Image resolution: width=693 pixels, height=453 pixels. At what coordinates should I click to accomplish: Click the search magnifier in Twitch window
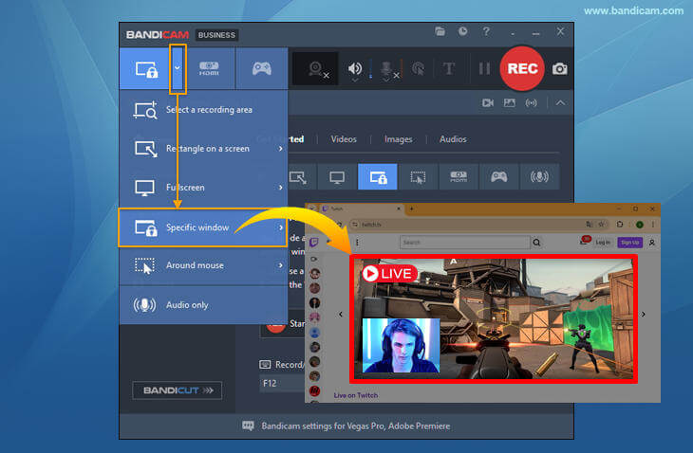coord(536,243)
